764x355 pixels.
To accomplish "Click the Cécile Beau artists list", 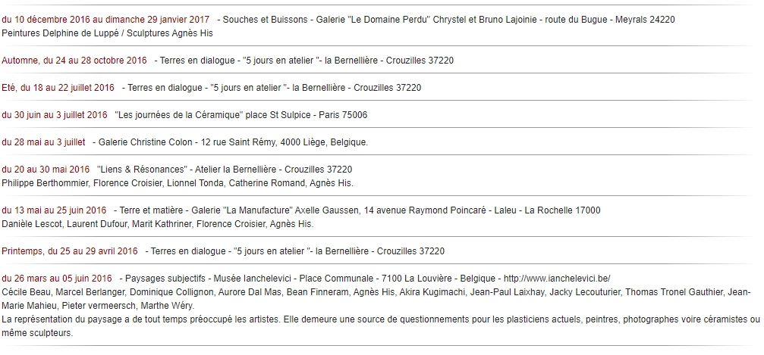I will pyautogui.click(x=376, y=299).
